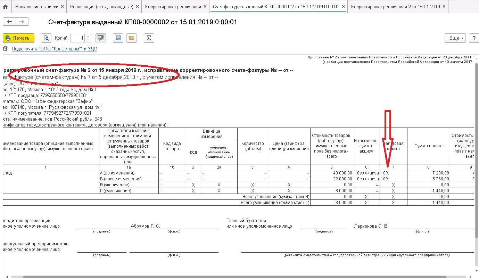Click the Код вида товара header

[x=172, y=146]
